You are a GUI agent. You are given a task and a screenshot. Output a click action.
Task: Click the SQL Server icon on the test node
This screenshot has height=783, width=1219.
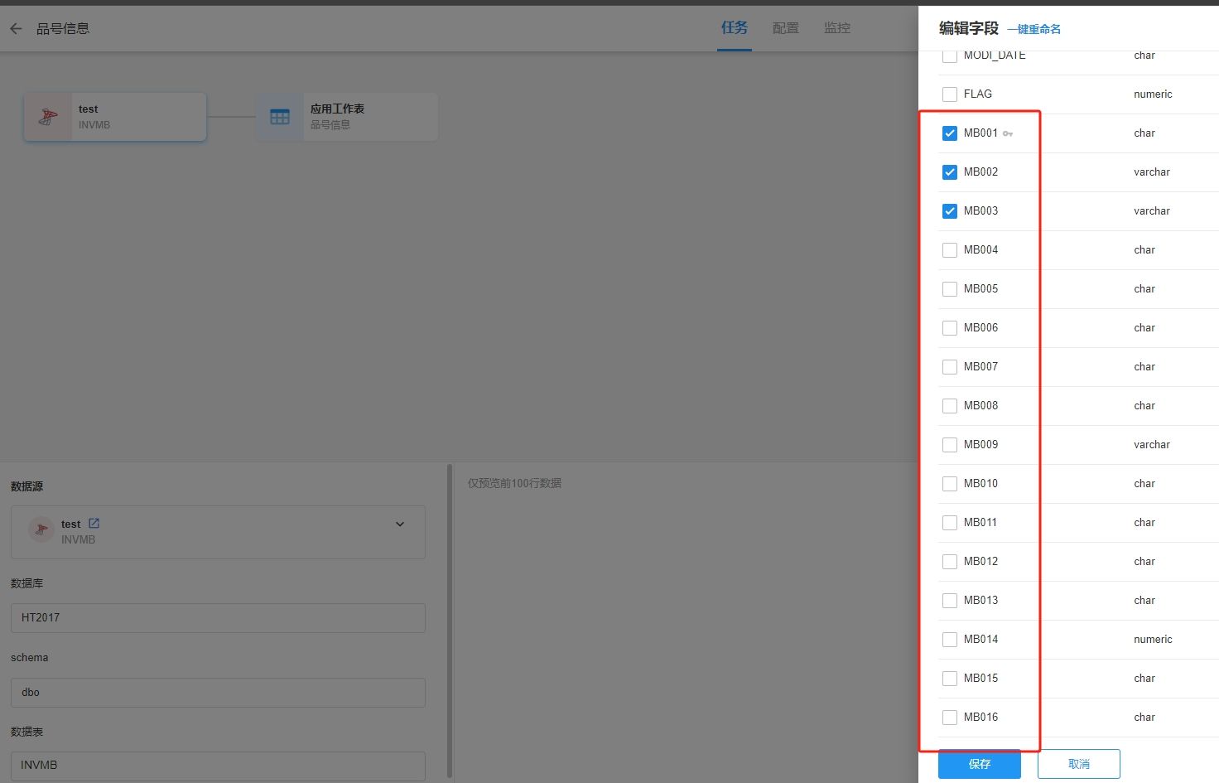pyautogui.click(x=47, y=116)
